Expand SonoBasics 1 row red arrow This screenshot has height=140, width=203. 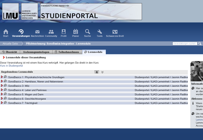pyautogui.click(x=2, y=77)
